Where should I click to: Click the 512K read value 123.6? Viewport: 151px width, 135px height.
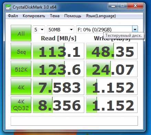coord(58,69)
